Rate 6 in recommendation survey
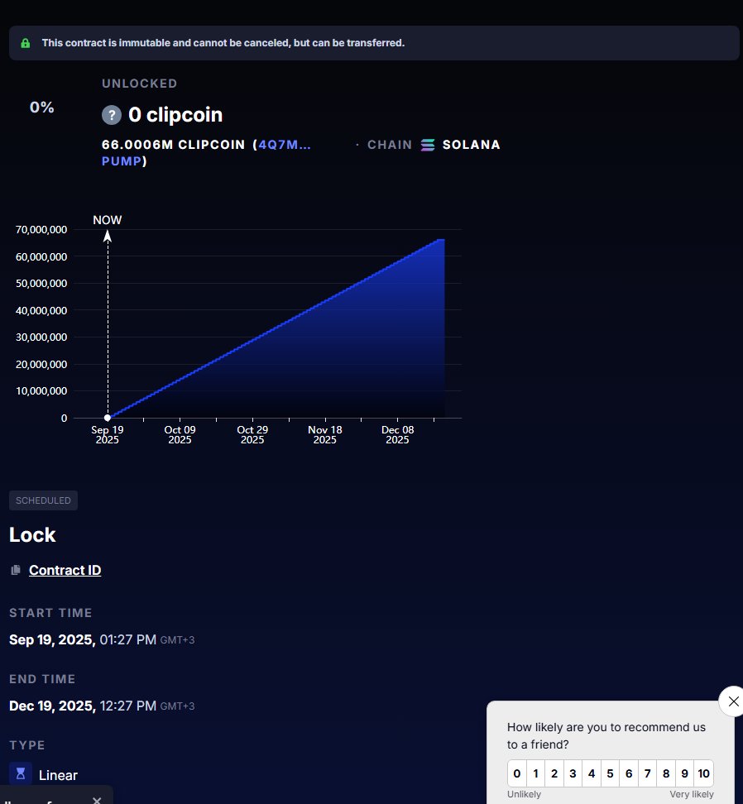Image resolution: width=743 pixels, height=804 pixels. [629, 773]
